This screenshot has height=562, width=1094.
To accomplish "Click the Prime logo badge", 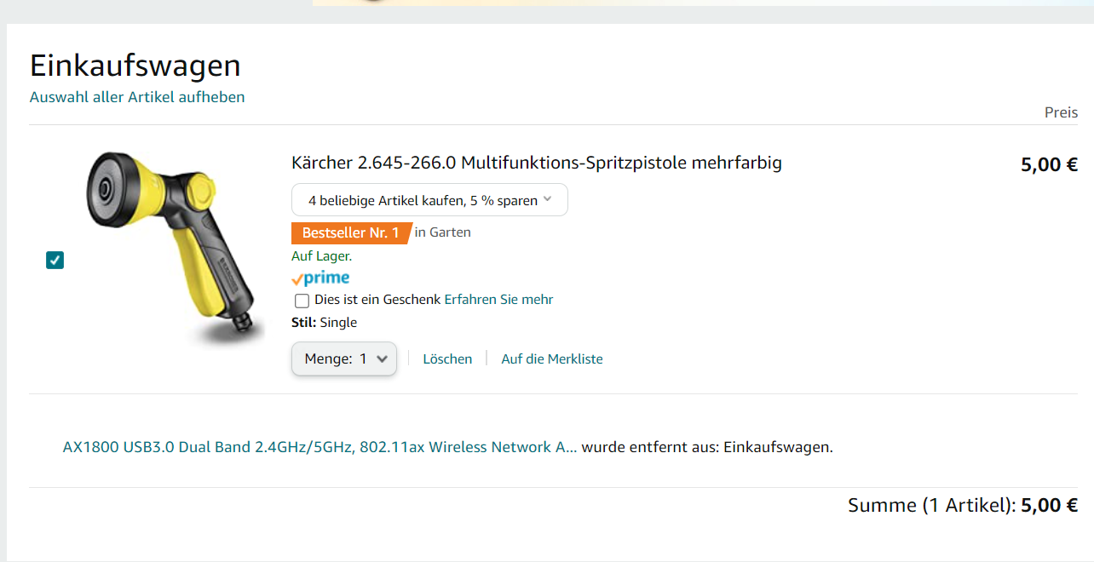I will [320, 278].
